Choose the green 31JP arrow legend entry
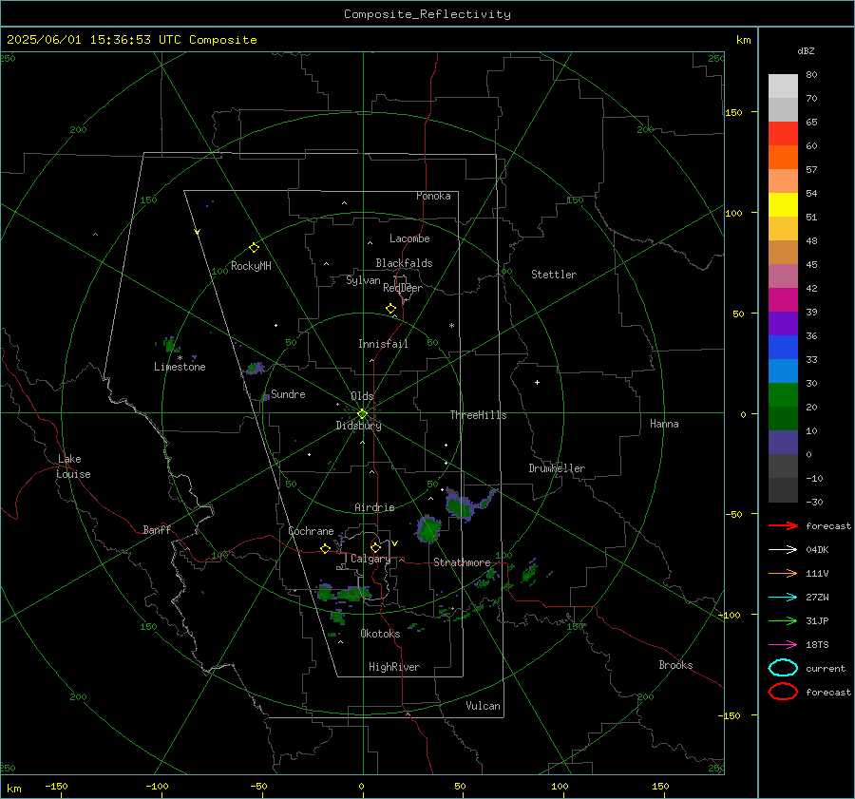The width and height of the screenshot is (855, 799). tap(783, 620)
